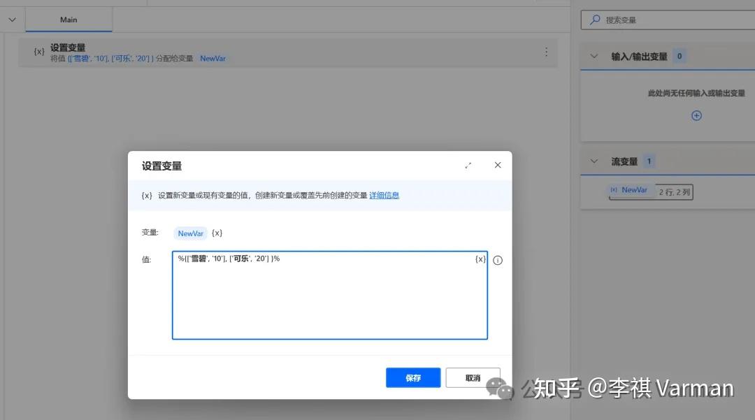
Task: Click the 保存 button to save the variable
Action: [412, 377]
